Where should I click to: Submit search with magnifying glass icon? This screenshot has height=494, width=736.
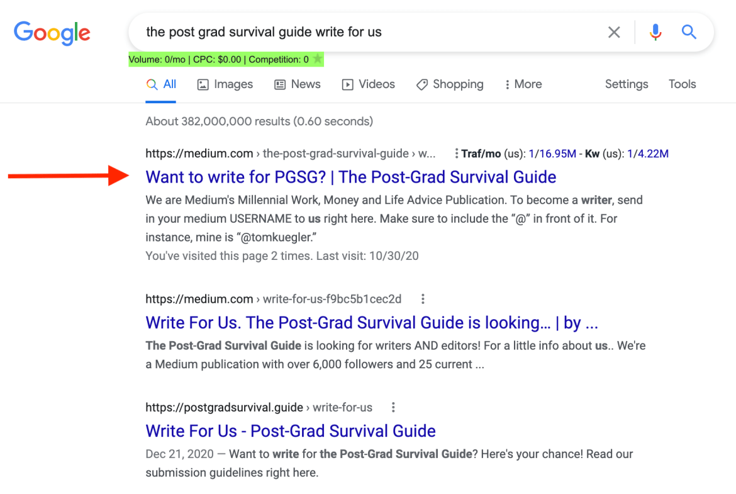point(689,32)
